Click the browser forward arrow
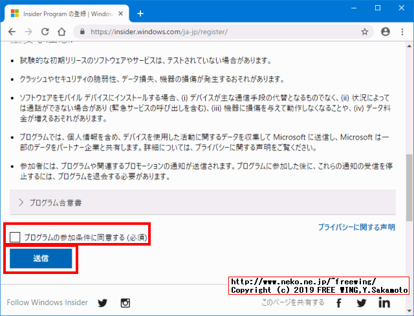This screenshot has width=414, height=316. coord(28,32)
